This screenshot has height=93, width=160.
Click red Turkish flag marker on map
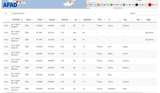click(17, 2)
